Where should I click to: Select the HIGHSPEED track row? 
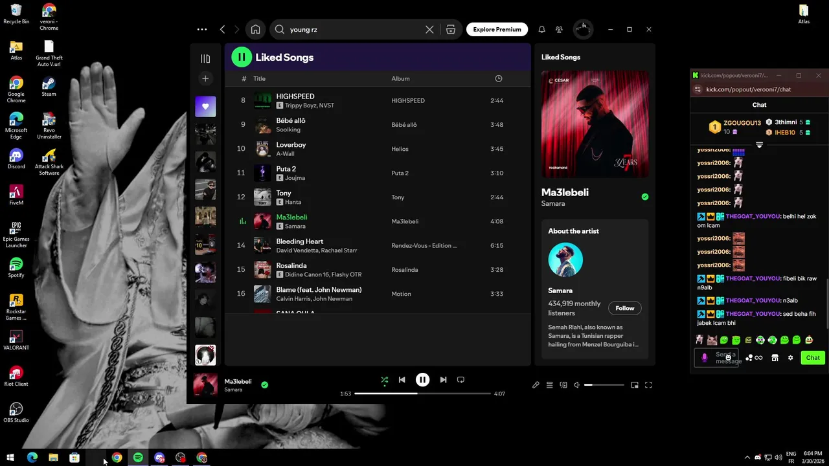[377, 100]
